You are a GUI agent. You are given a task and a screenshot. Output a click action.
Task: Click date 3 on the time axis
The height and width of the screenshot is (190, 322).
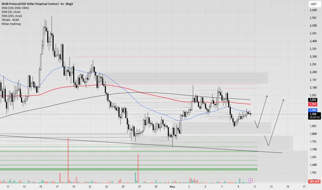pos(189,187)
